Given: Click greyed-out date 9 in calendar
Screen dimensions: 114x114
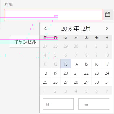Looking at the screenshot, I should [97, 55].
